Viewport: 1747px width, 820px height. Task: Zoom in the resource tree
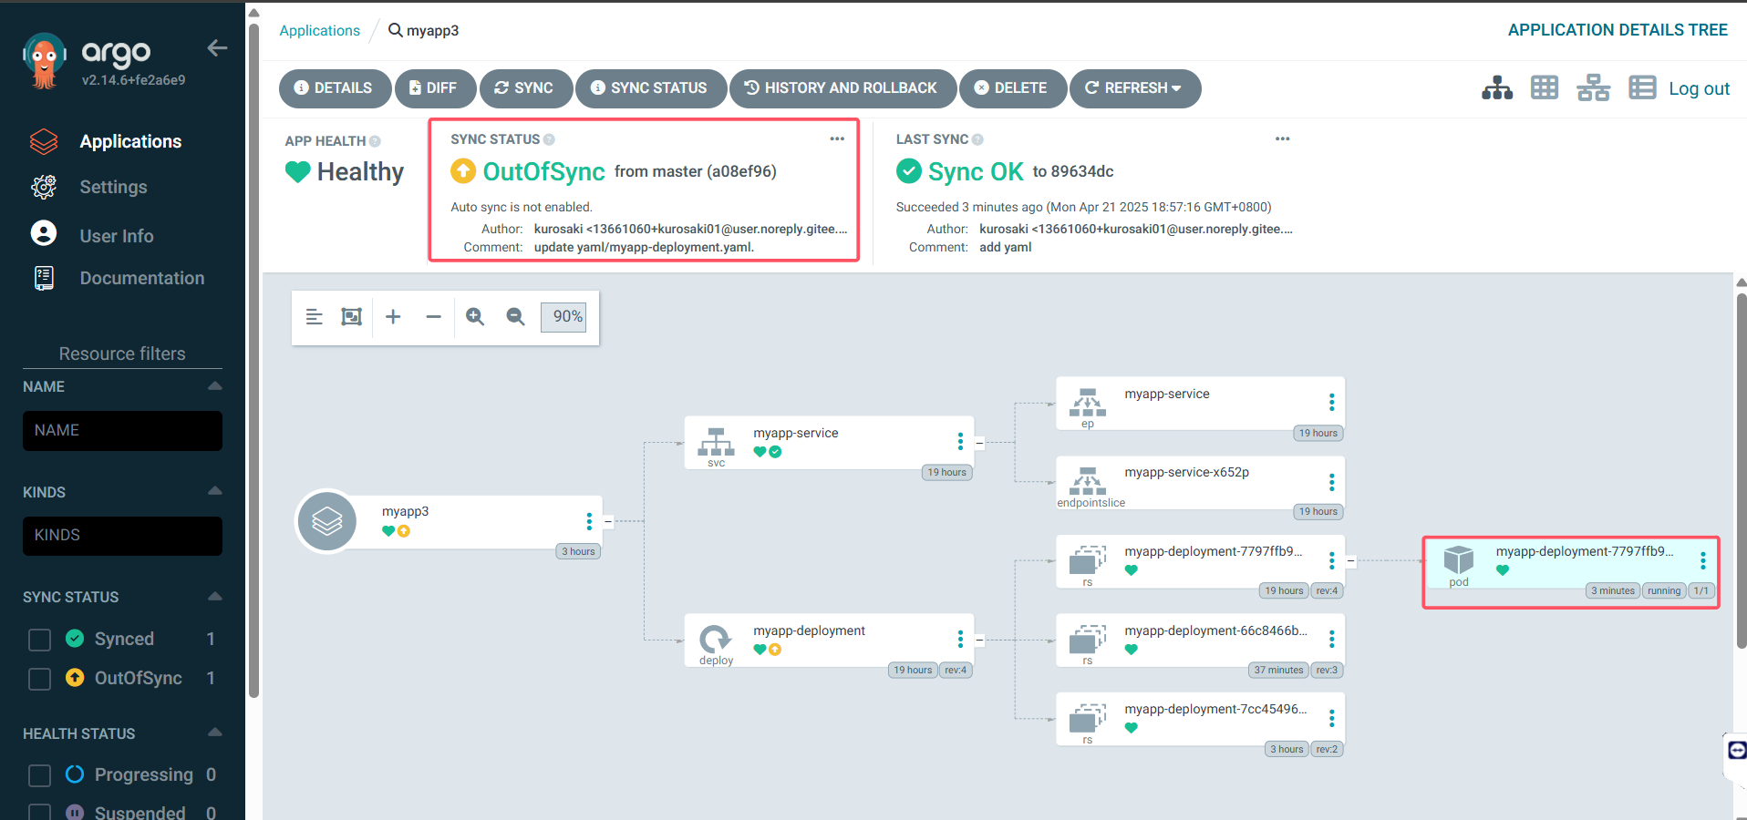[x=474, y=317]
